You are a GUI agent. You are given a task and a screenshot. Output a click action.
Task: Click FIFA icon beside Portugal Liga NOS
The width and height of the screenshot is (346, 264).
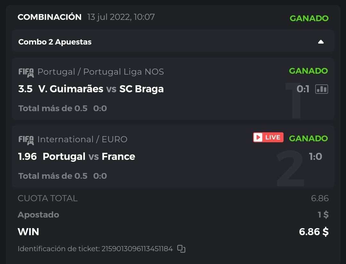pos(26,72)
